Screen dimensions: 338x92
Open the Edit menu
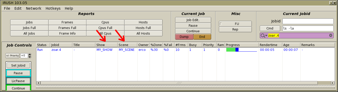click(18, 8)
